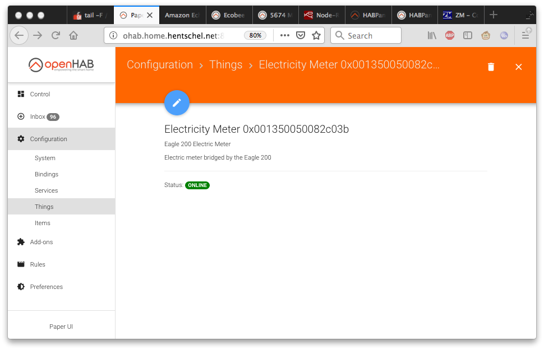
Task: Expand the Preferences sidebar section
Action: point(46,287)
